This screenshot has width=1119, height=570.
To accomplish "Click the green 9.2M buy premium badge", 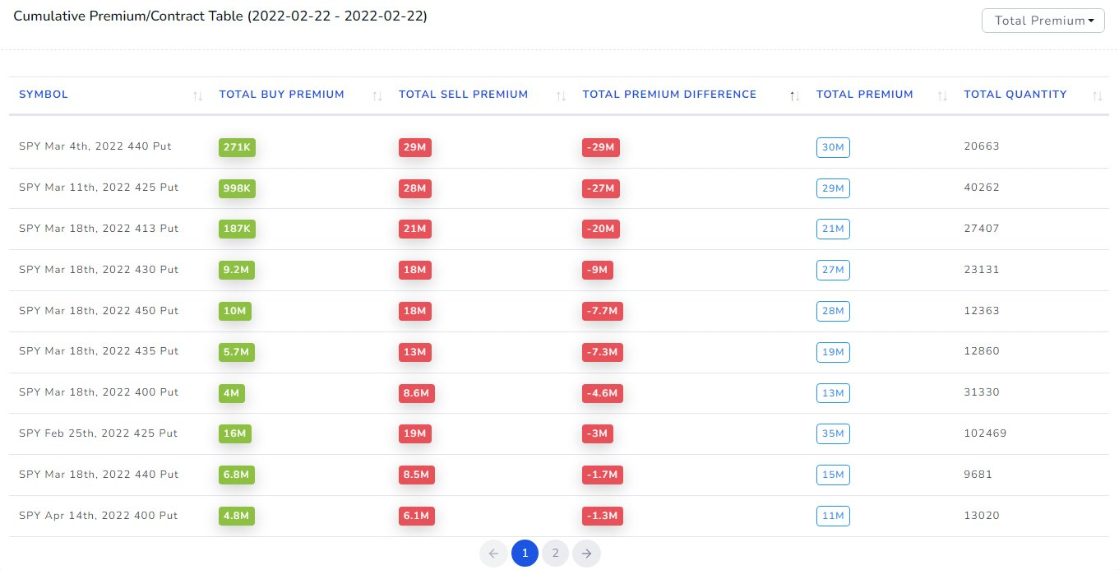I will (237, 271).
